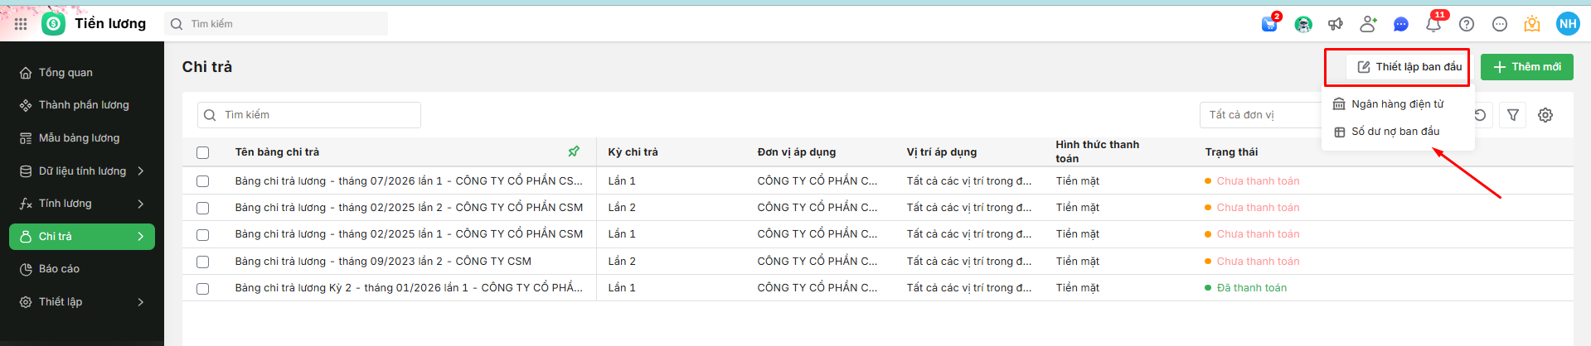Click the Thêm mới button
Viewport: 1591px width, 346px height.
coord(1526,67)
